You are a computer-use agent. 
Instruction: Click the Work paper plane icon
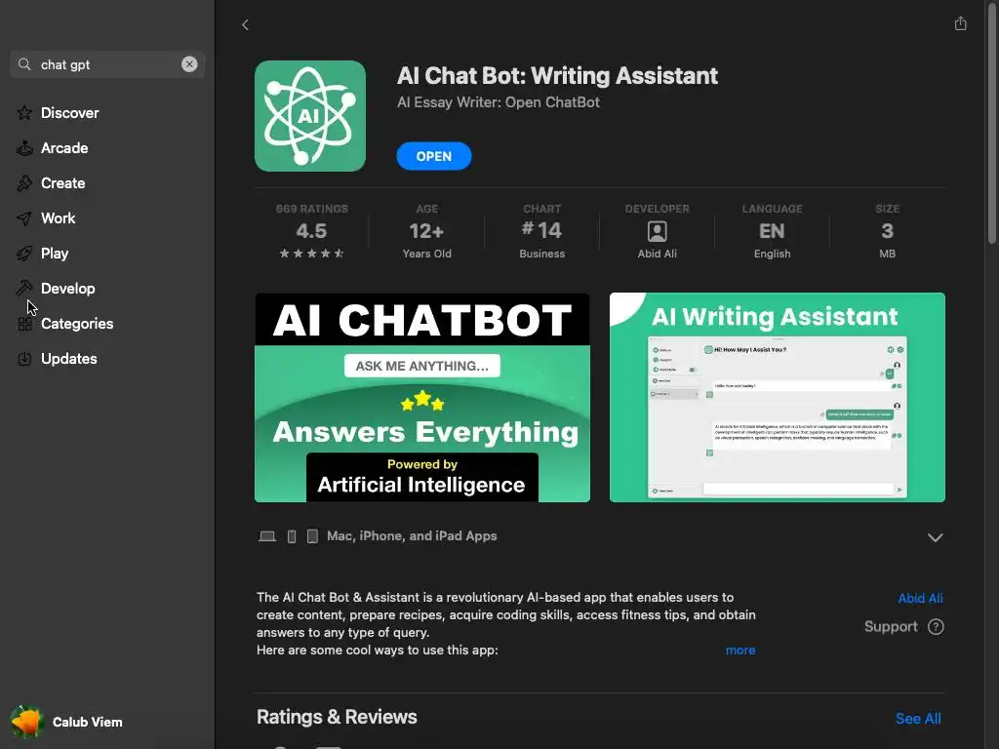24,218
